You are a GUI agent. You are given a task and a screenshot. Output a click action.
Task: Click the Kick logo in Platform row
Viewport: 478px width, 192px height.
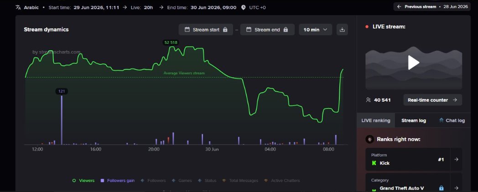pyautogui.click(x=374, y=163)
